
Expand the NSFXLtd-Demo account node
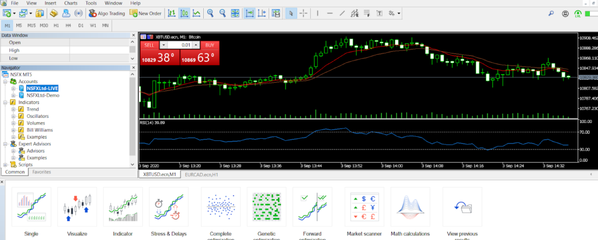tap(14, 96)
